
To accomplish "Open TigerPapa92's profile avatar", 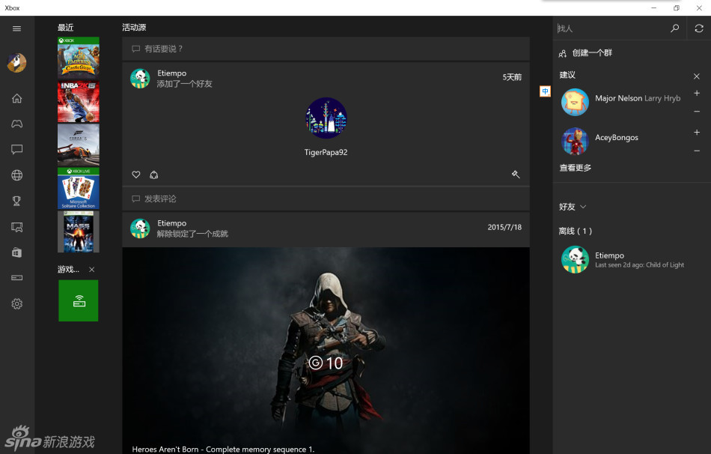I will [326, 118].
